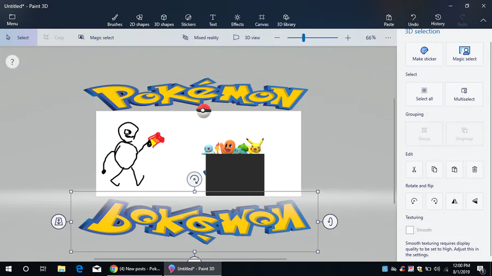Zoom out with the minus button
The height and width of the screenshot is (276, 492).
coord(277,38)
